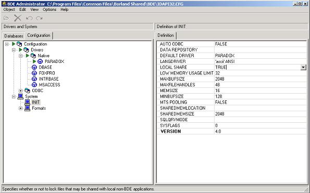Click the INIT computer icon

click(x=27, y=102)
